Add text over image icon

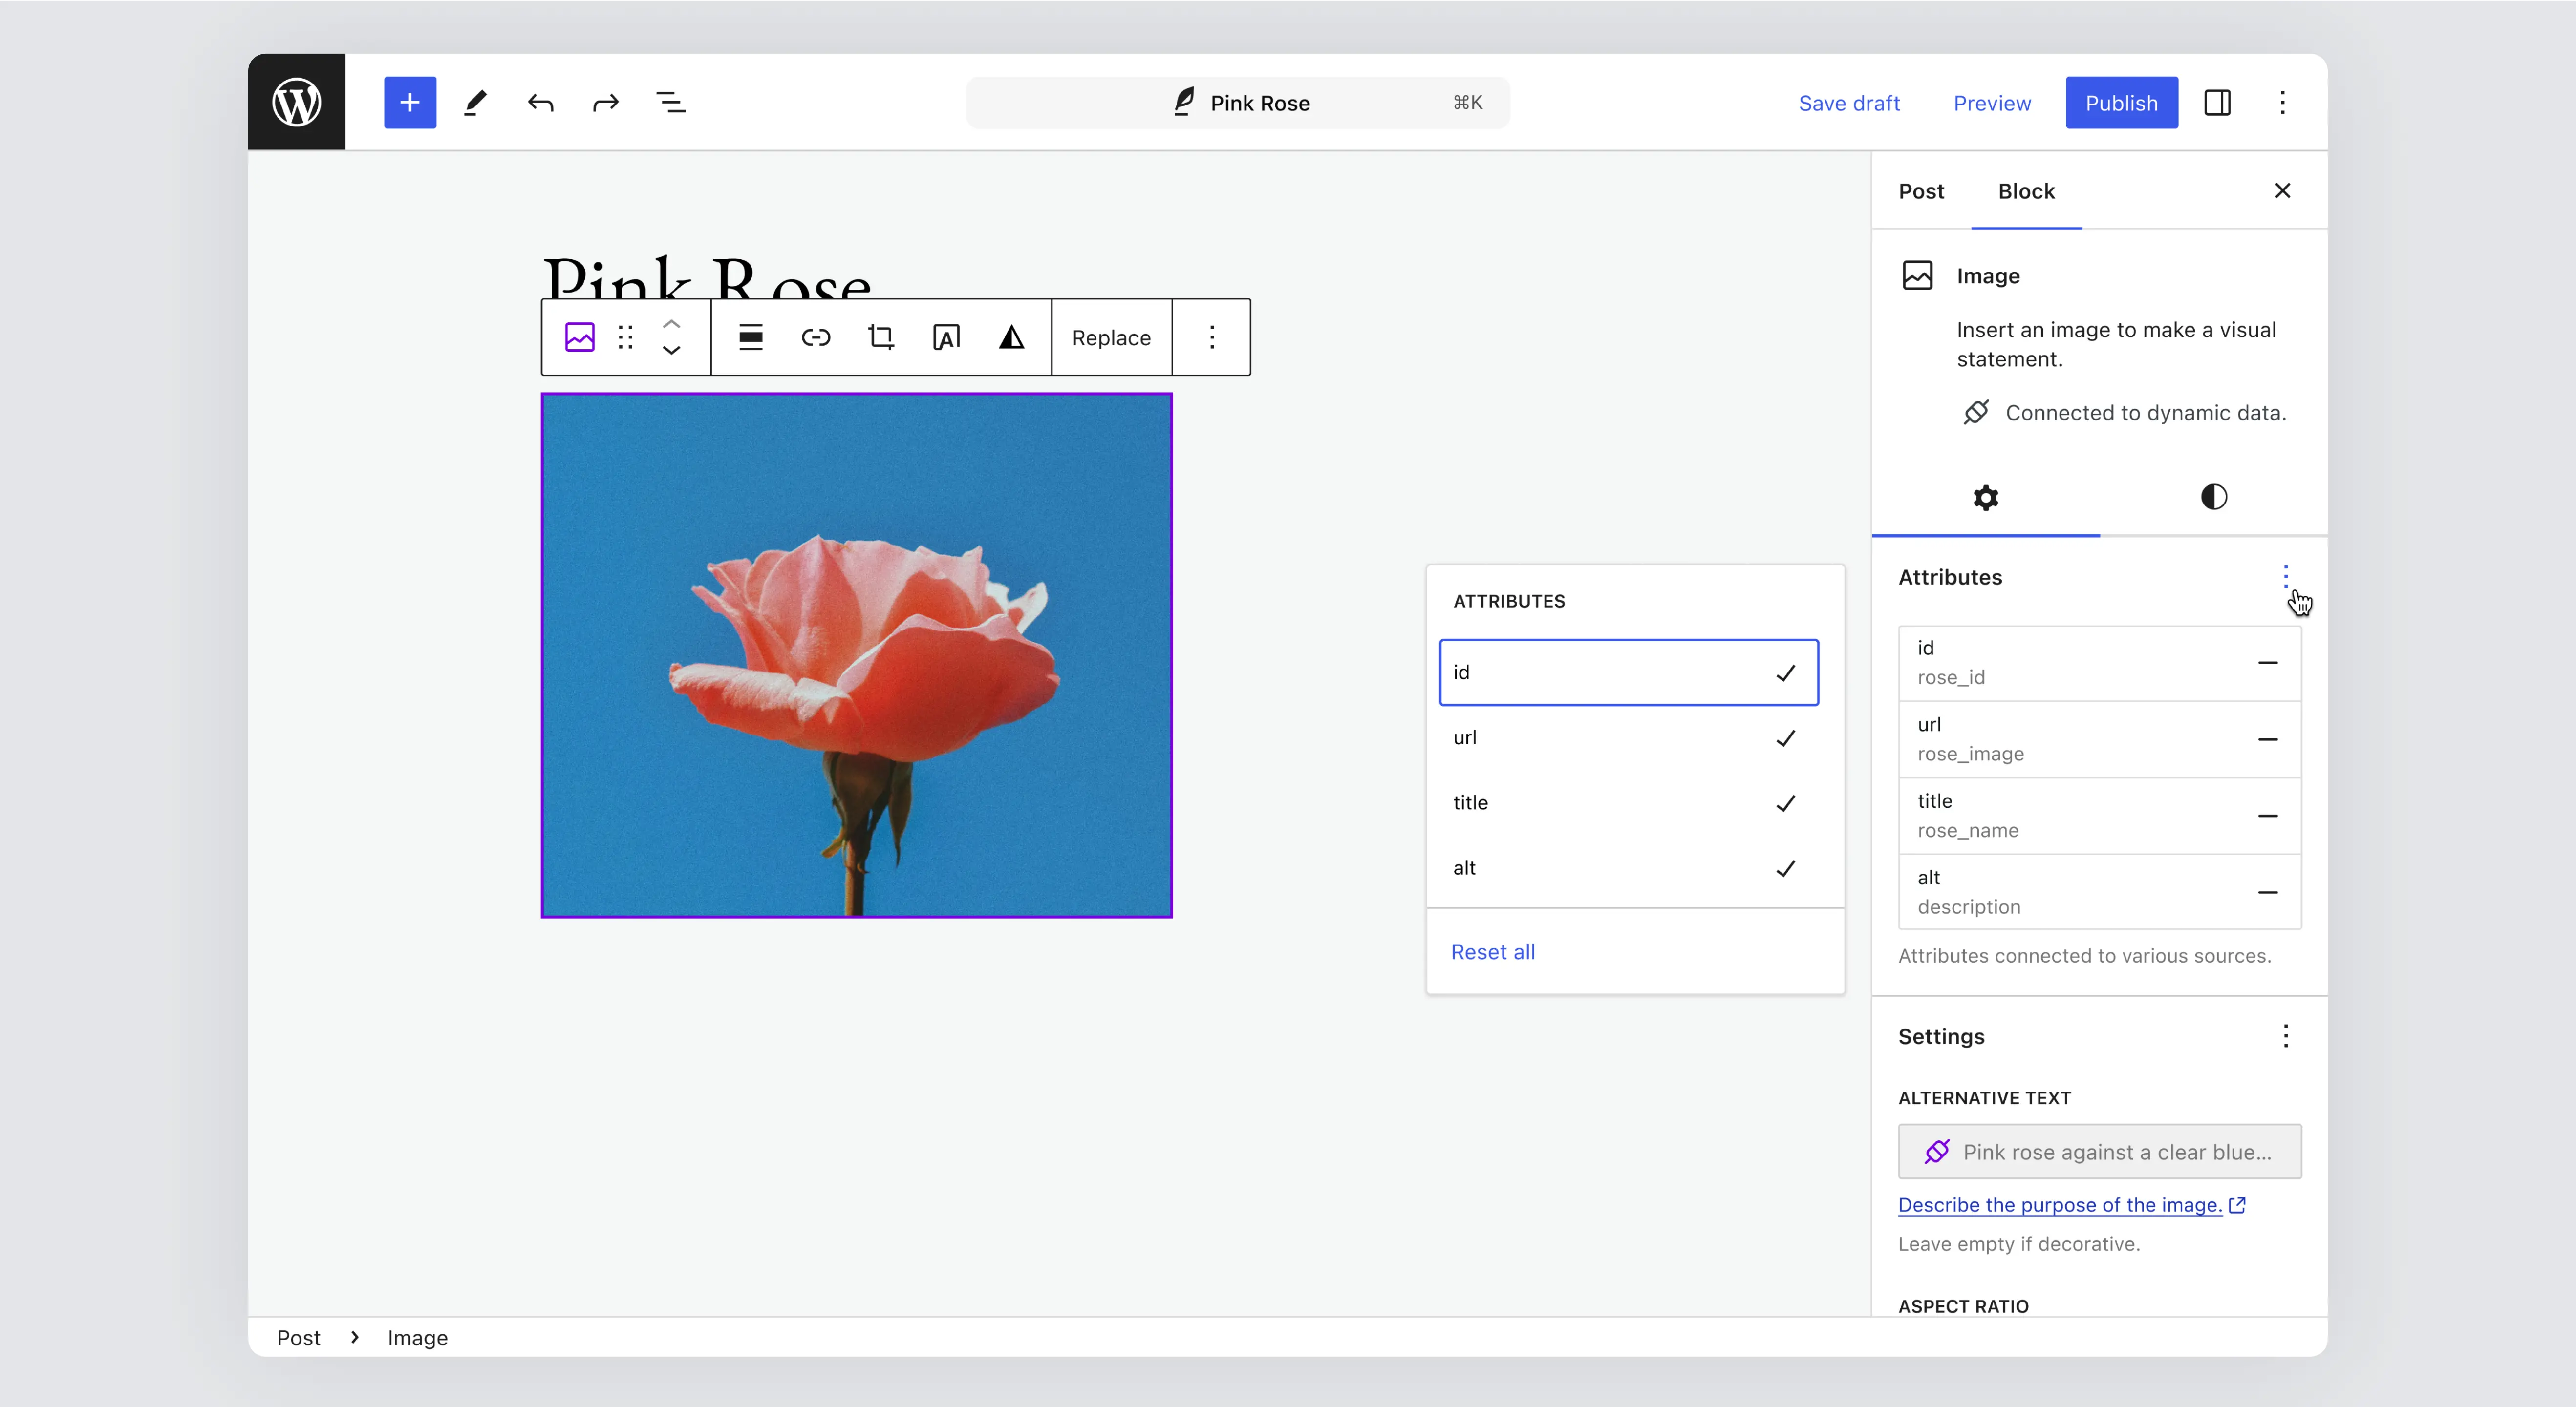946,338
